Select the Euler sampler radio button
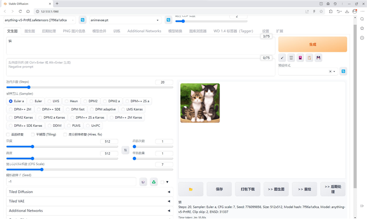Image resolution: width=367 pixels, height=219 pixels. tap(36, 101)
